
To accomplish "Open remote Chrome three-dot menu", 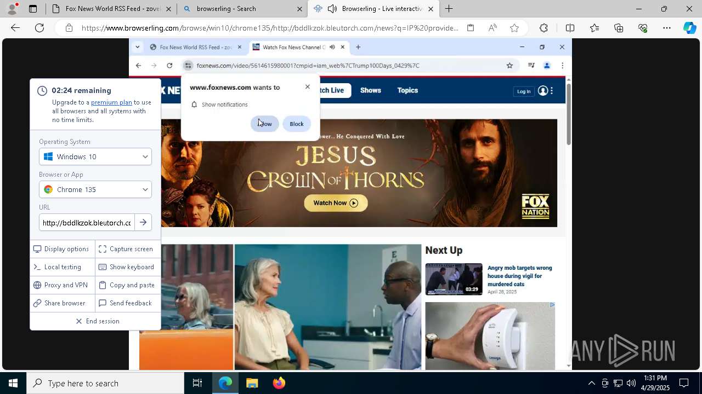I will pyautogui.click(x=562, y=66).
